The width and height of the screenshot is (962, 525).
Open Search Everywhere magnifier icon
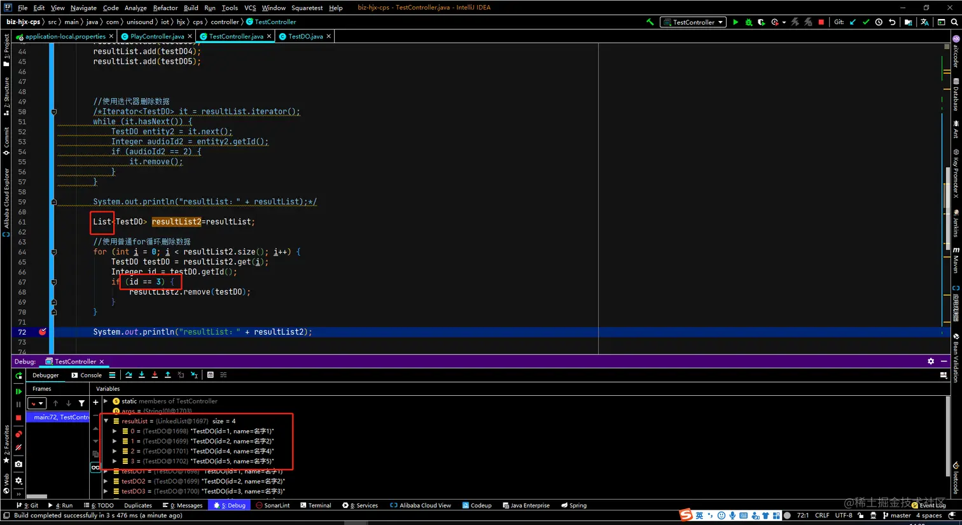(954, 22)
